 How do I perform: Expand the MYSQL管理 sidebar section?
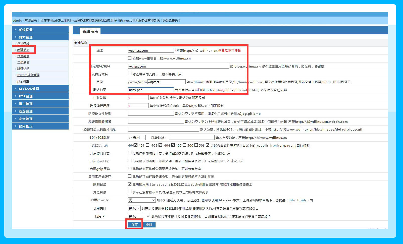click(40, 89)
